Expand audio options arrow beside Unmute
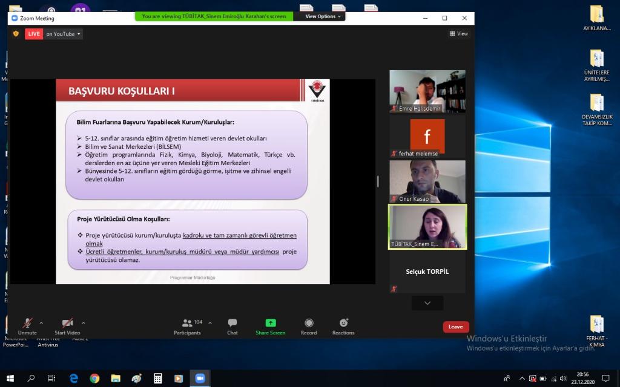The image size is (620, 387). (x=41, y=323)
